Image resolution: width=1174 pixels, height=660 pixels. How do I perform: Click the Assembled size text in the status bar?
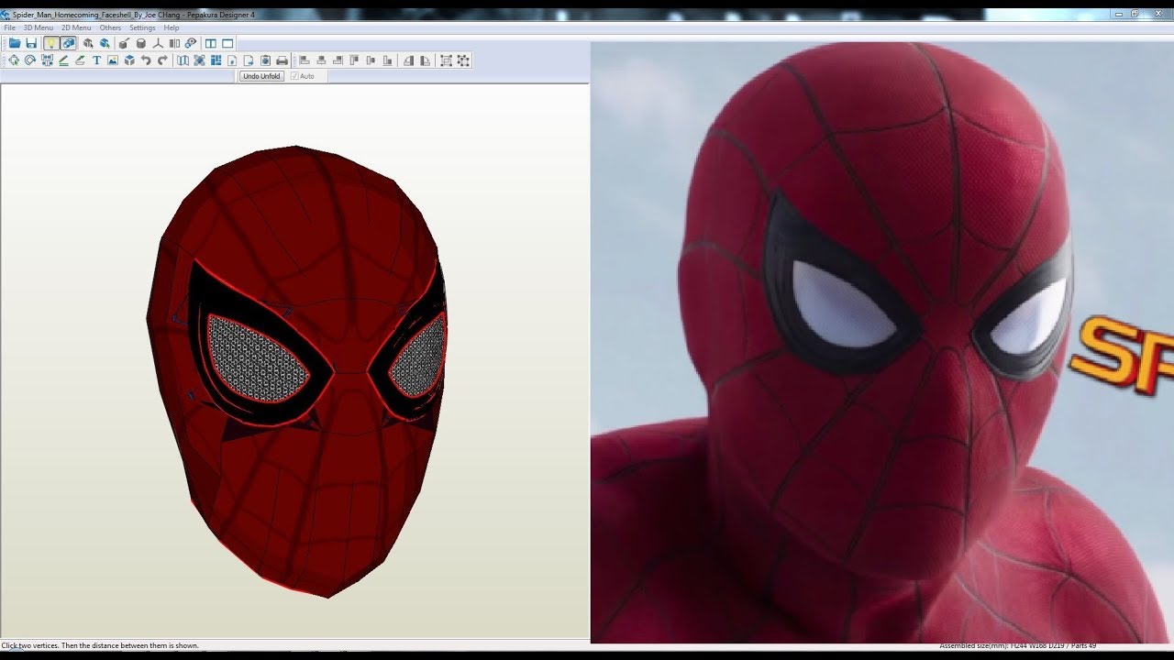point(1017,646)
